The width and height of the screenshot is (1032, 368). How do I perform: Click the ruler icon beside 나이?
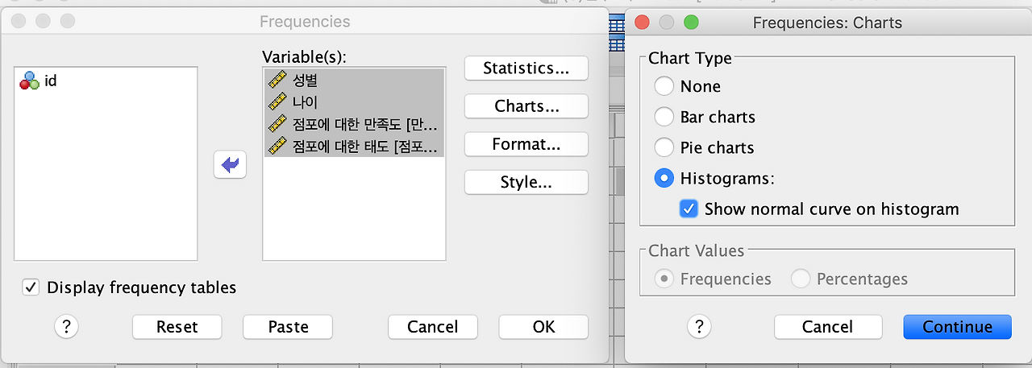pyautogui.click(x=277, y=102)
